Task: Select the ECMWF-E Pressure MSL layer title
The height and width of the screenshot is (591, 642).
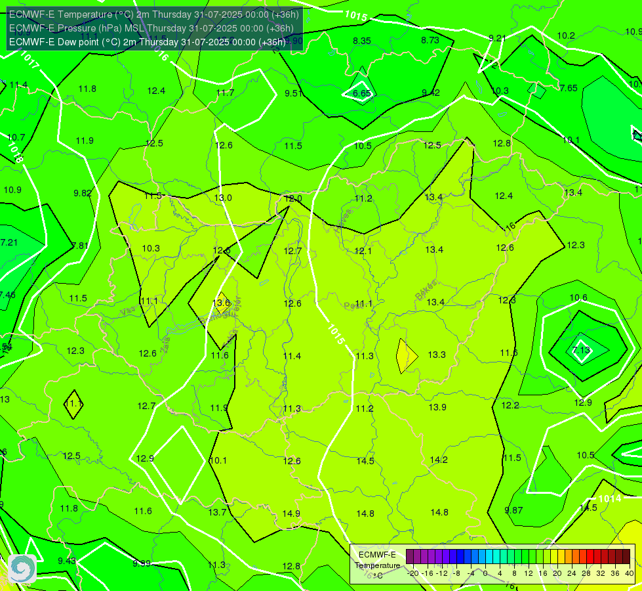Action: click(151, 28)
